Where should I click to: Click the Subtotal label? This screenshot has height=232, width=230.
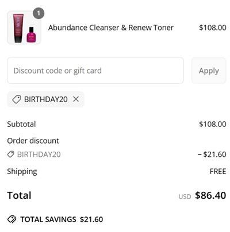[21, 124]
